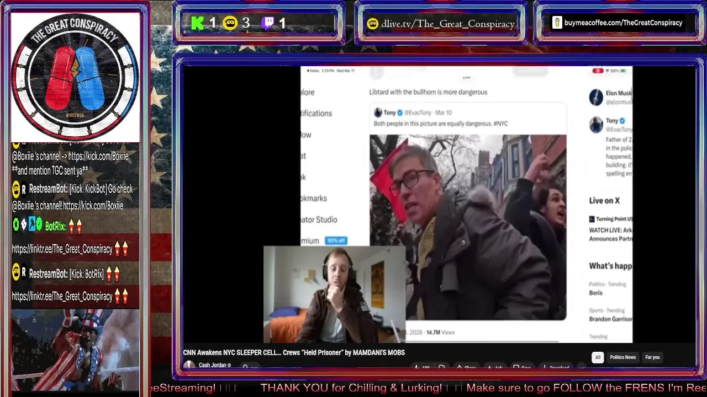
Task: Open the Cash Jordan channel name
Action: [213, 366]
